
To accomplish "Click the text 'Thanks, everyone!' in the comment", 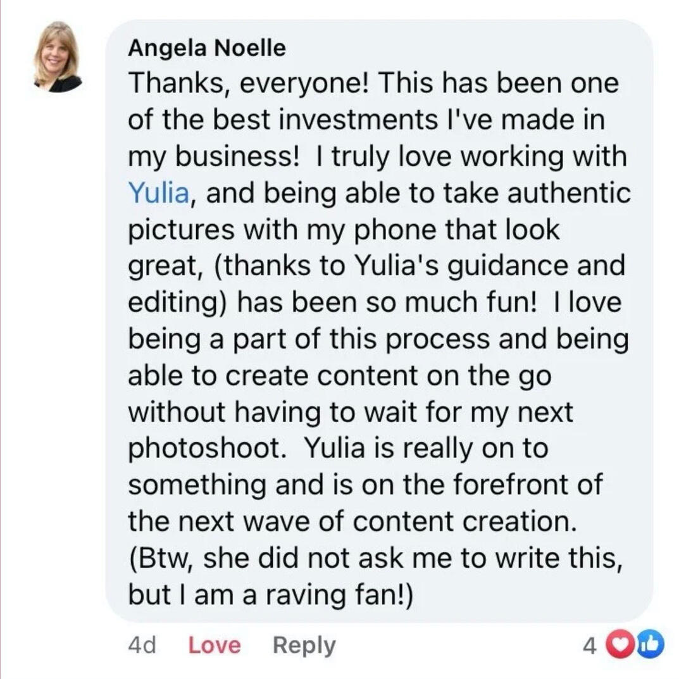I will pyautogui.click(x=249, y=83).
